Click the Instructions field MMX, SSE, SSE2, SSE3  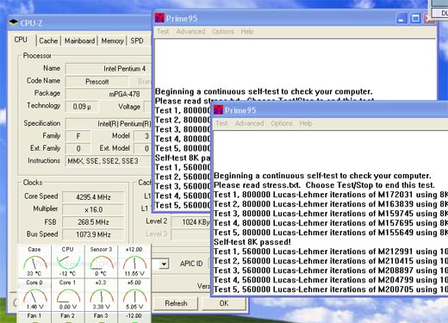coord(109,161)
